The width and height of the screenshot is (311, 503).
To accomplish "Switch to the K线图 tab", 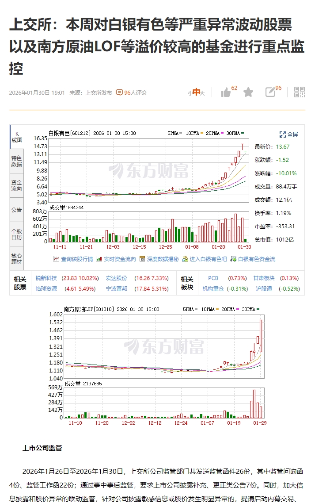I will [x=17, y=137].
